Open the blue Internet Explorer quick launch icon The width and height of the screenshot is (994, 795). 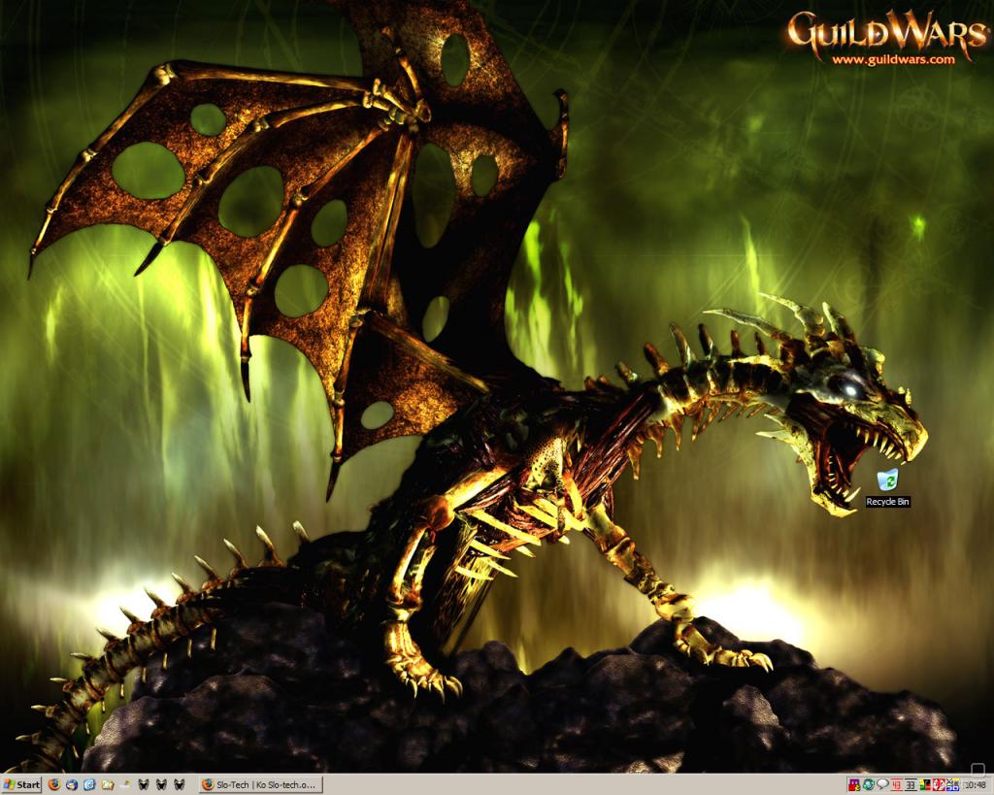click(x=89, y=784)
